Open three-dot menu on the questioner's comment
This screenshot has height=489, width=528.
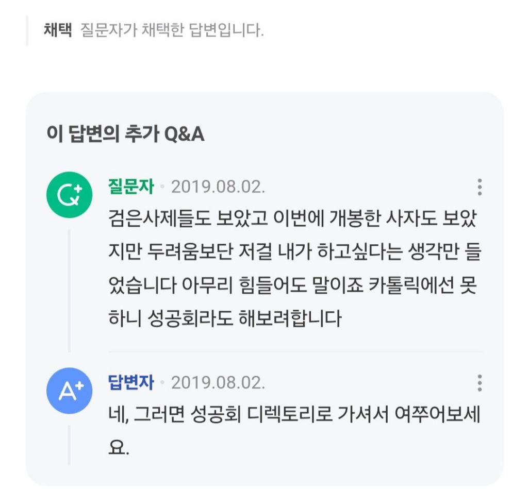480,187
